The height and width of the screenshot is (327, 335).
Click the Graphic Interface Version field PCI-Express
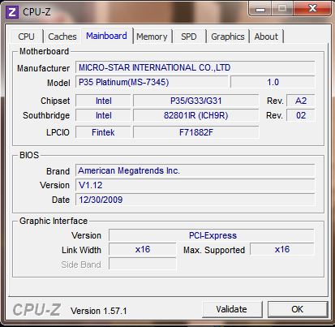(x=212, y=235)
